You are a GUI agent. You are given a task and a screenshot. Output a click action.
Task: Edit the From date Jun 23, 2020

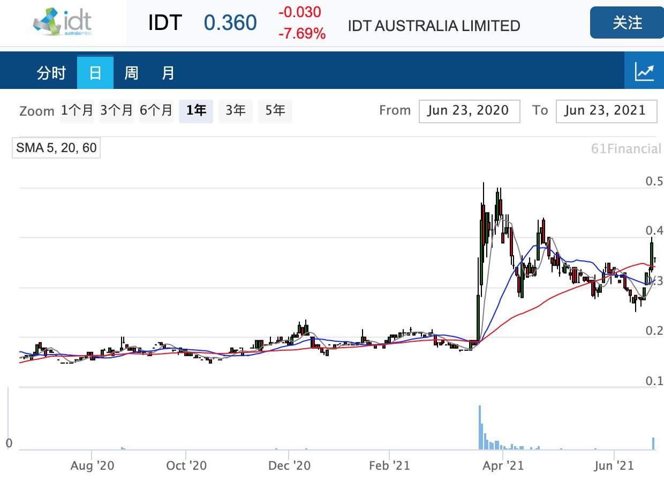pyautogui.click(x=469, y=111)
